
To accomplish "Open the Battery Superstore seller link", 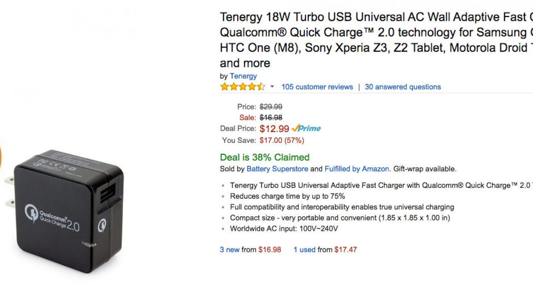I will click(277, 169).
